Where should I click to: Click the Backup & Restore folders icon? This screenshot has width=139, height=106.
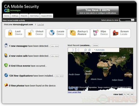pos(73,33)
